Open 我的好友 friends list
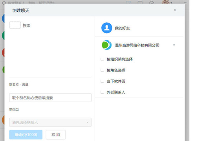The height and width of the screenshot is (141, 212). 139,28
